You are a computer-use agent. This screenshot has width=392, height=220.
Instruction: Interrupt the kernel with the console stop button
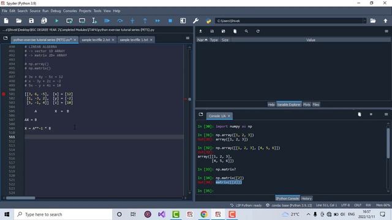pyautogui.click(x=371, y=114)
